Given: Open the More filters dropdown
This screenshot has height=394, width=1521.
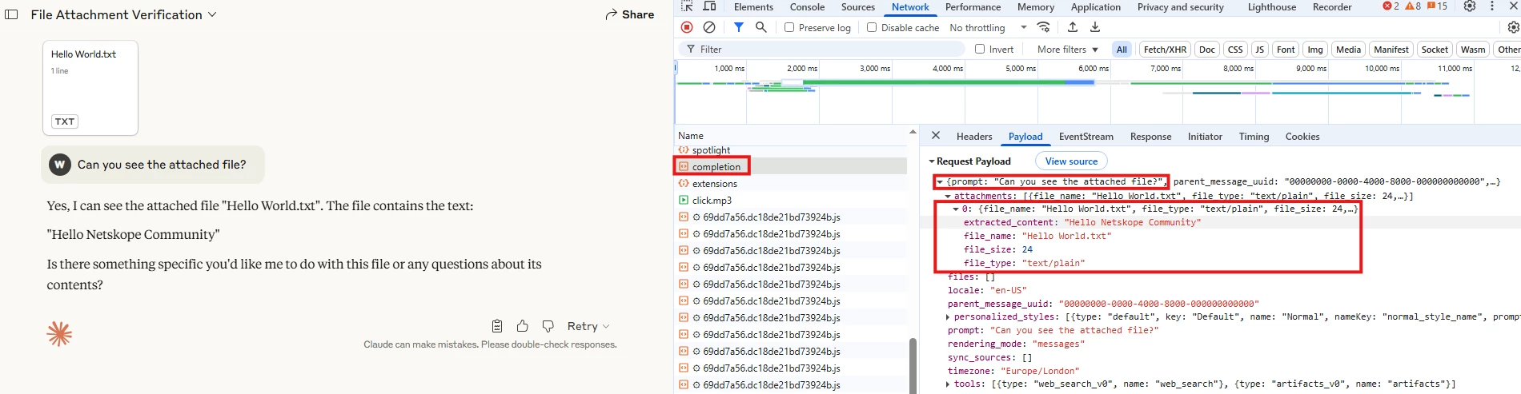Looking at the screenshot, I should tap(1068, 50).
